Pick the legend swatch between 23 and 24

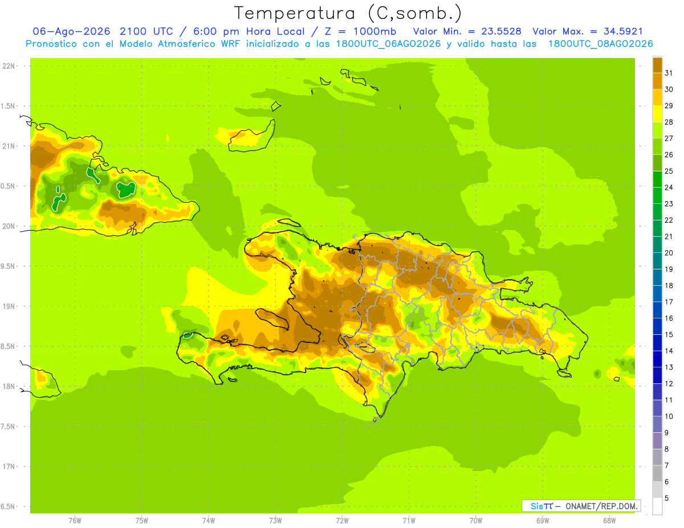pyautogui.click(x=657, y=195)
